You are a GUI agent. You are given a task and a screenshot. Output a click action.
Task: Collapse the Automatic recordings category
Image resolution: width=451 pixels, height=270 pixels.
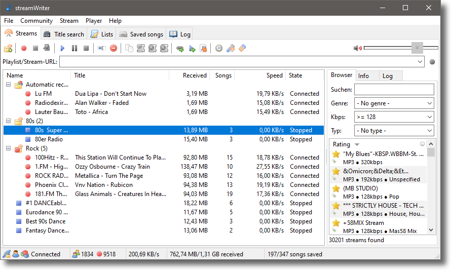click(8, 85)
